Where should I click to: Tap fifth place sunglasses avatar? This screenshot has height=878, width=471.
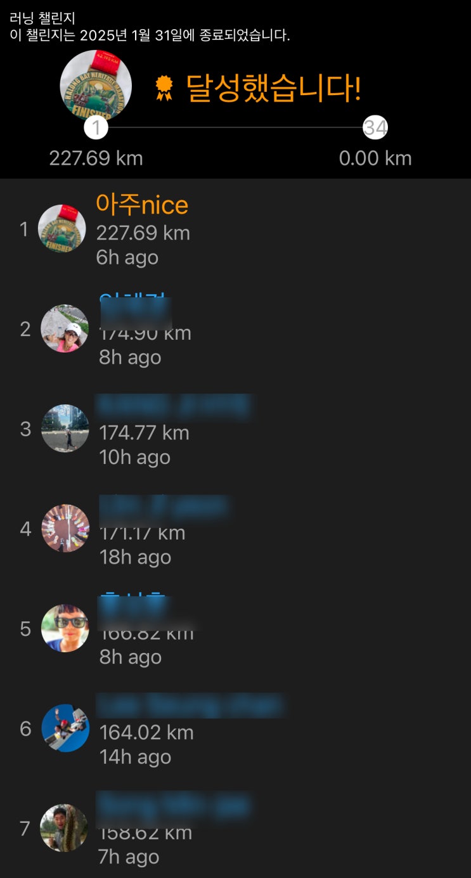[65, 628]
